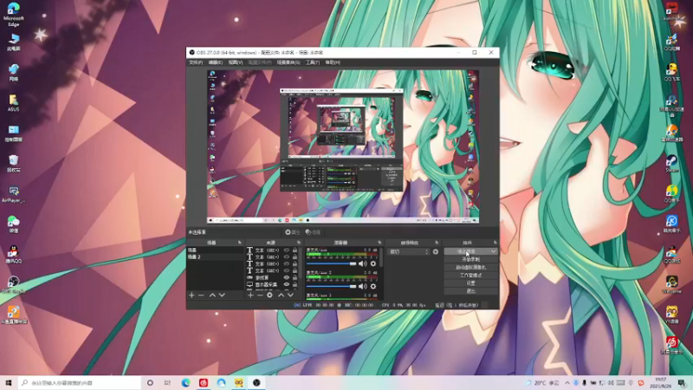Open the 滤镜 filters button above sources
Screen dimensions: 693x390
click(313, 232)
